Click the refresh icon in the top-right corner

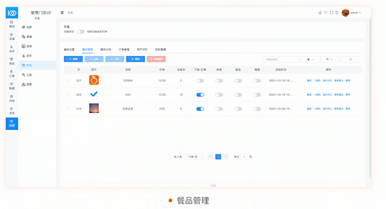[x=337, y=13]
